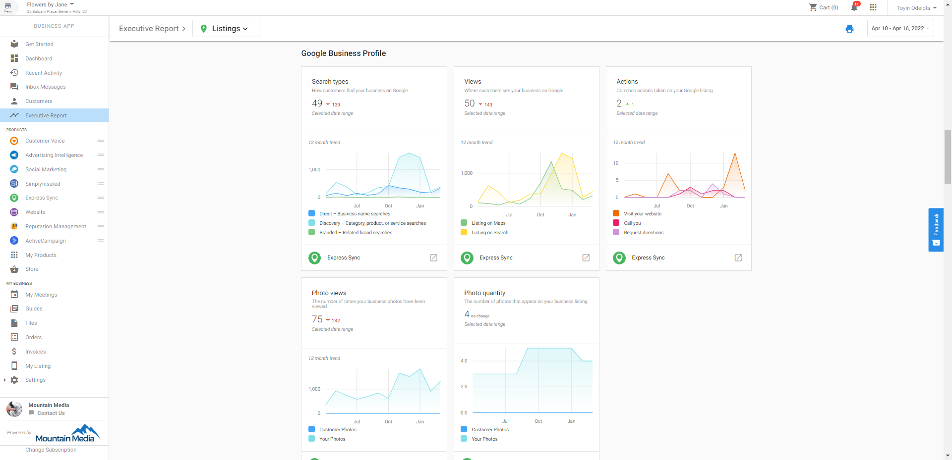Expand the Settings tree arrow
Screen dimensions: 952x460
[x=5, y=380]
